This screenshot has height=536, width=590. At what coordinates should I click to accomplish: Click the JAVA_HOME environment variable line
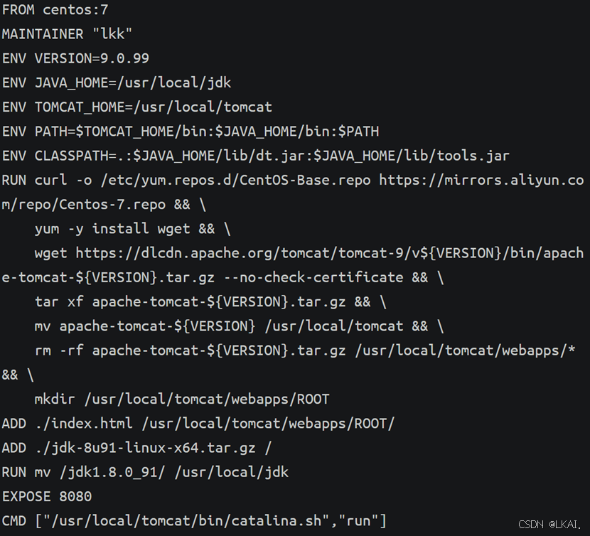click(117, 83)
